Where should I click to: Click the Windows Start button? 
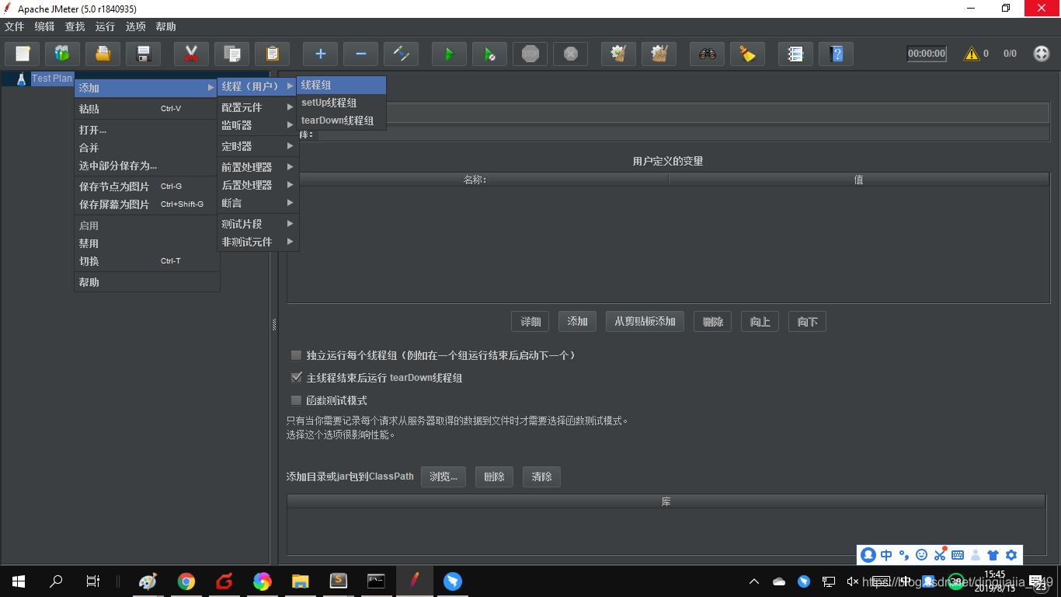(x=19, y=581)
